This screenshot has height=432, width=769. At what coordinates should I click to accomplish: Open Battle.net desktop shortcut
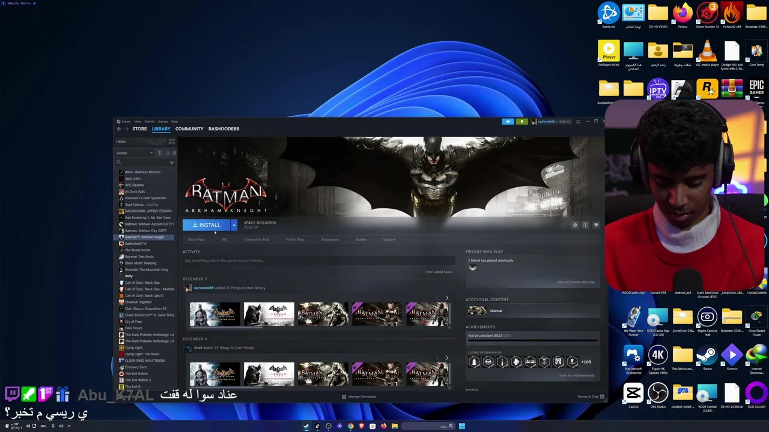coord(609,15)
